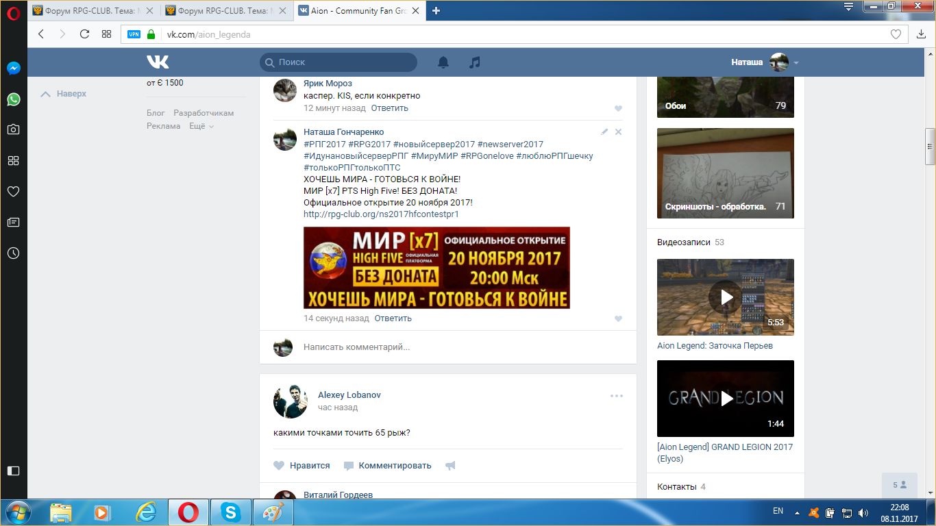936x526 pixels.
Task: Open browsing history clock icon
Action: [13, 253]
